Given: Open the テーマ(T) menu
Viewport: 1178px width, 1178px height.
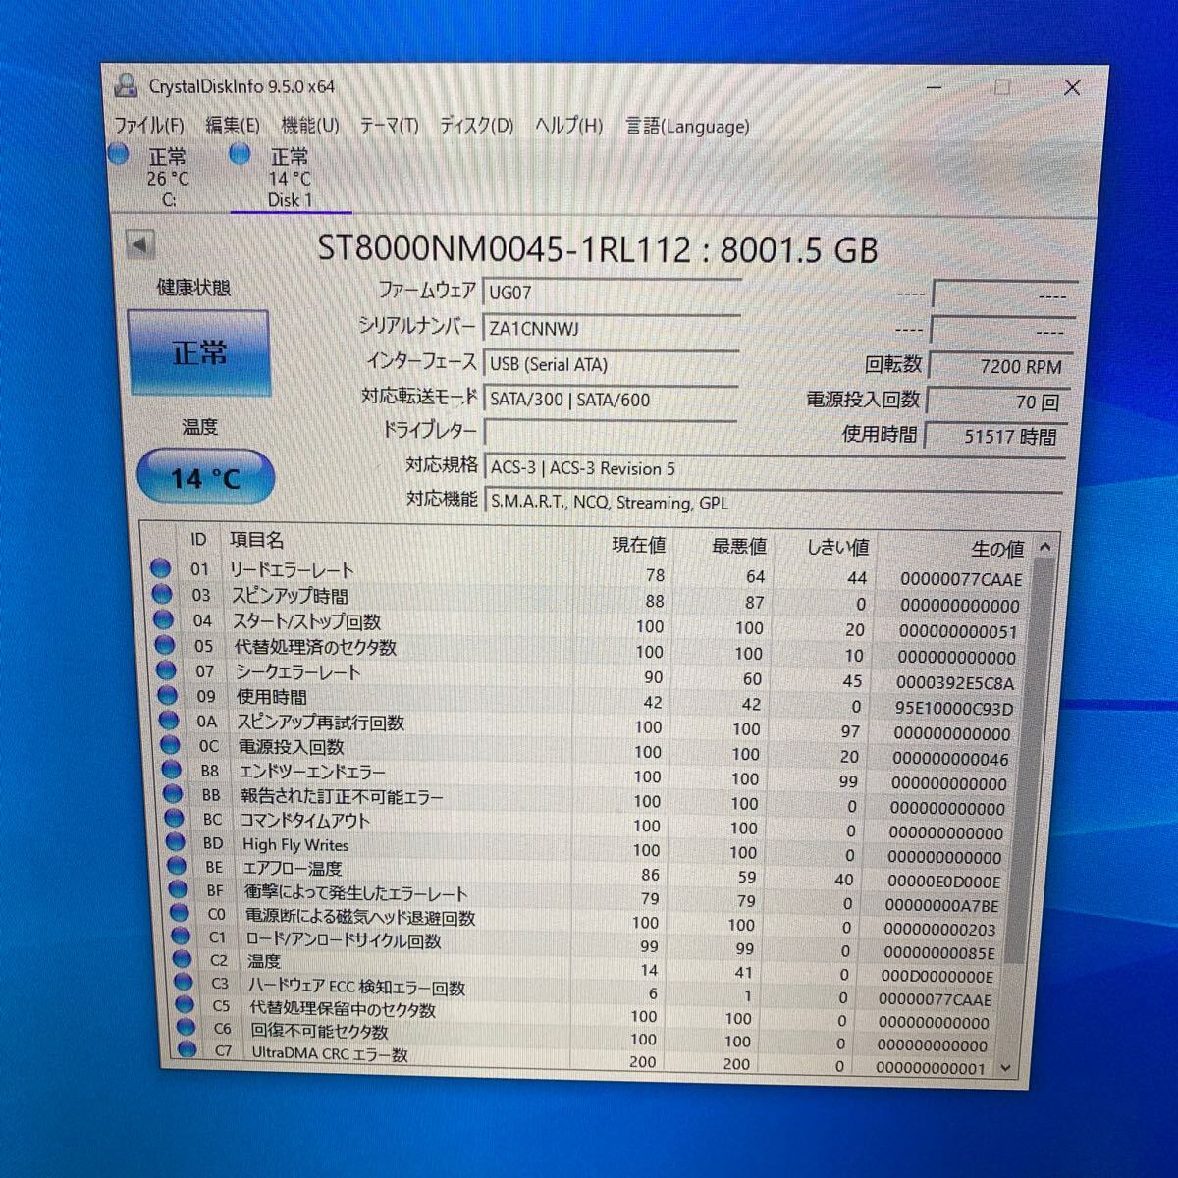Looking at the screenshot, I should (389, 126).
